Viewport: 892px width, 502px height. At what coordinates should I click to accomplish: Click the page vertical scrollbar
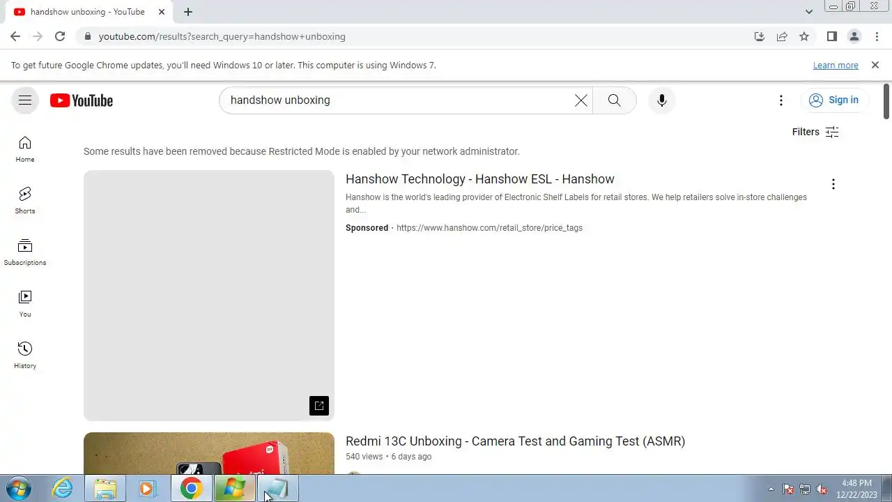tap(886, 101)
